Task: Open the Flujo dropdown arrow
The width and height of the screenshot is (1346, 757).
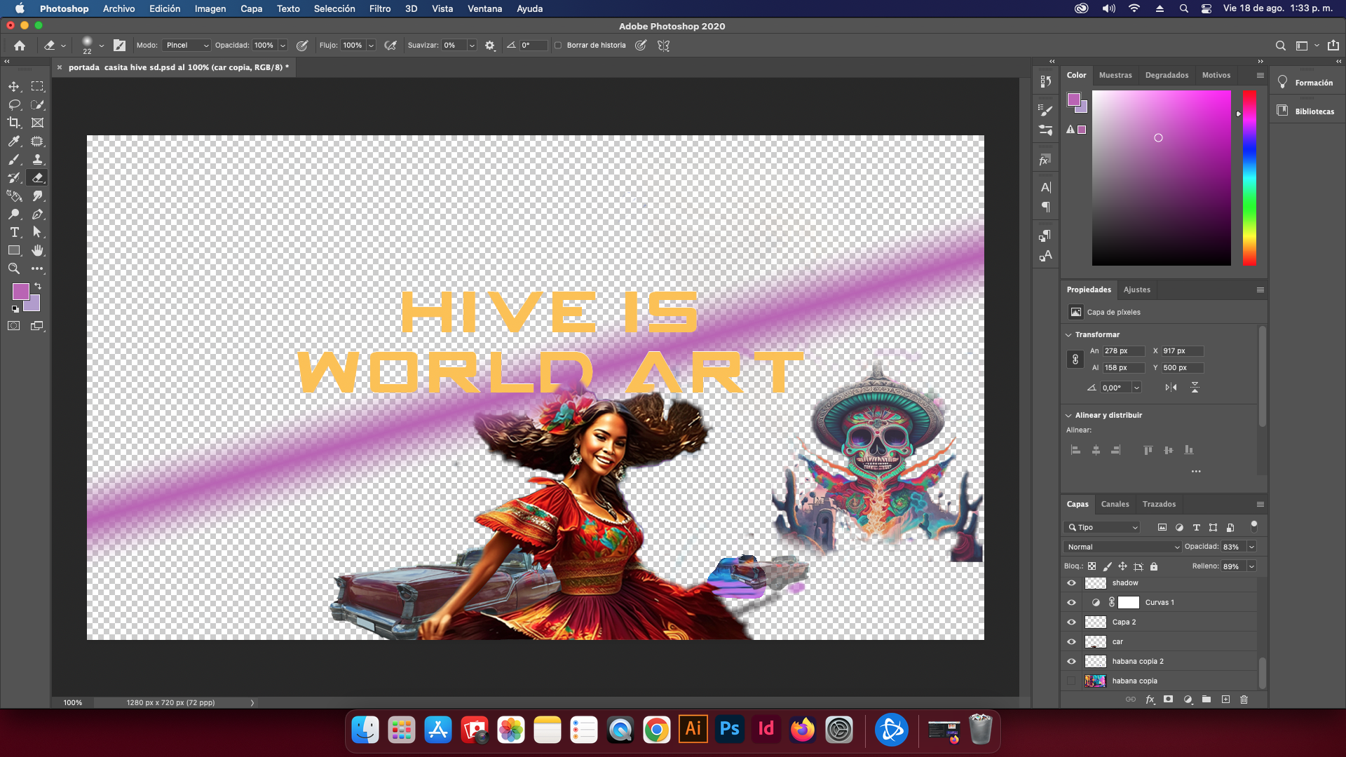Action: (371, 46)
